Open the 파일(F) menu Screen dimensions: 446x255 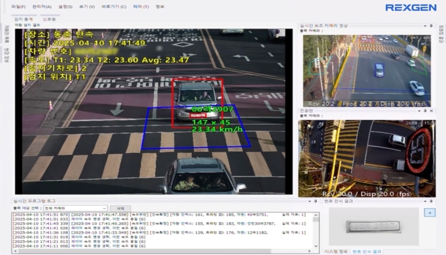pyautogui.click(x=18, y=7)
